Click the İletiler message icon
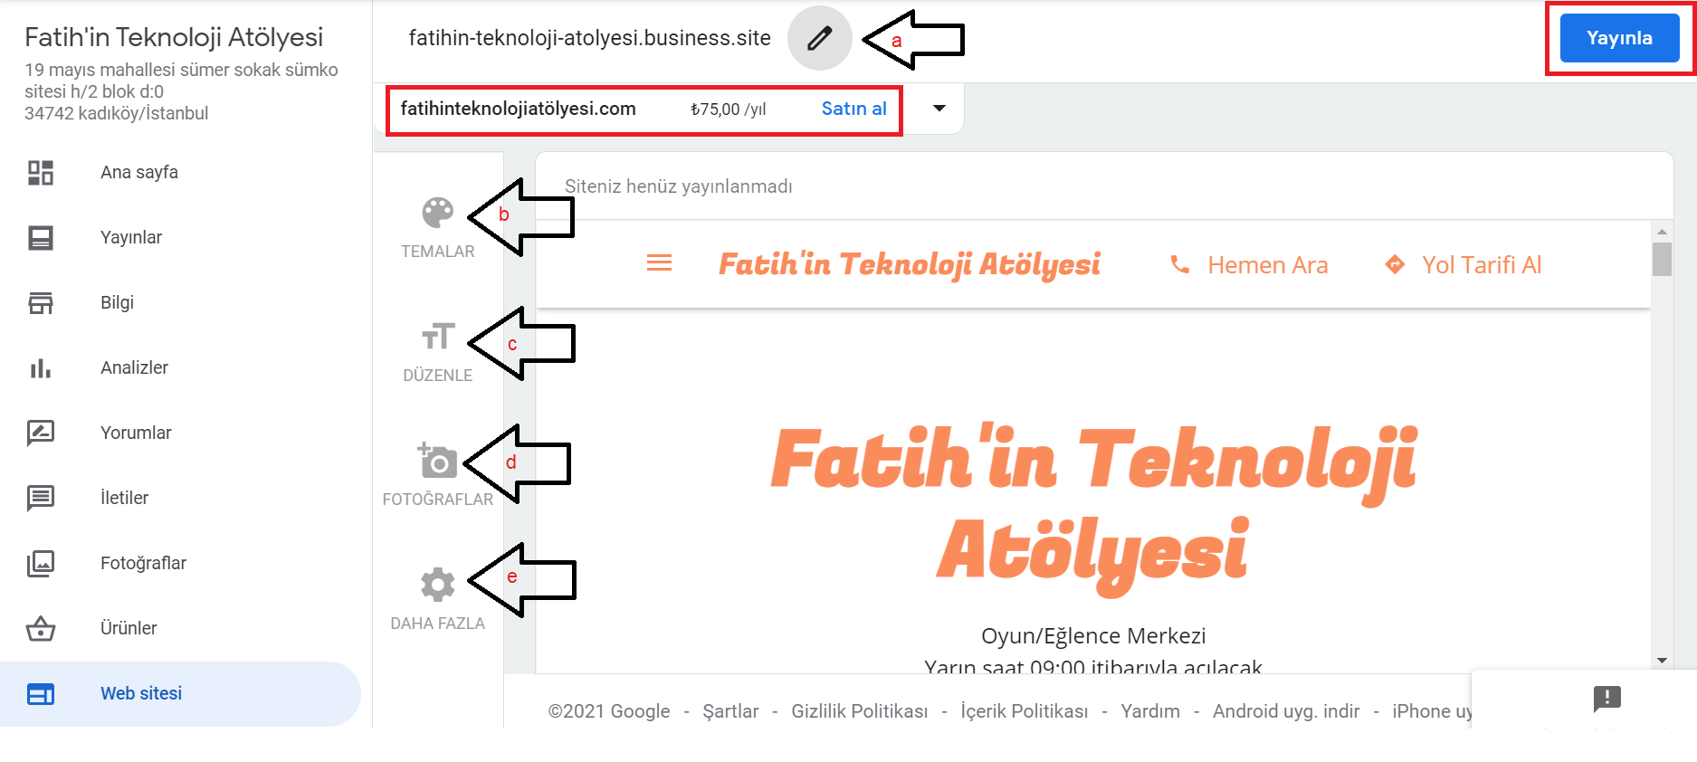This screenshot has height=762, width=1697. coord(41,498)
